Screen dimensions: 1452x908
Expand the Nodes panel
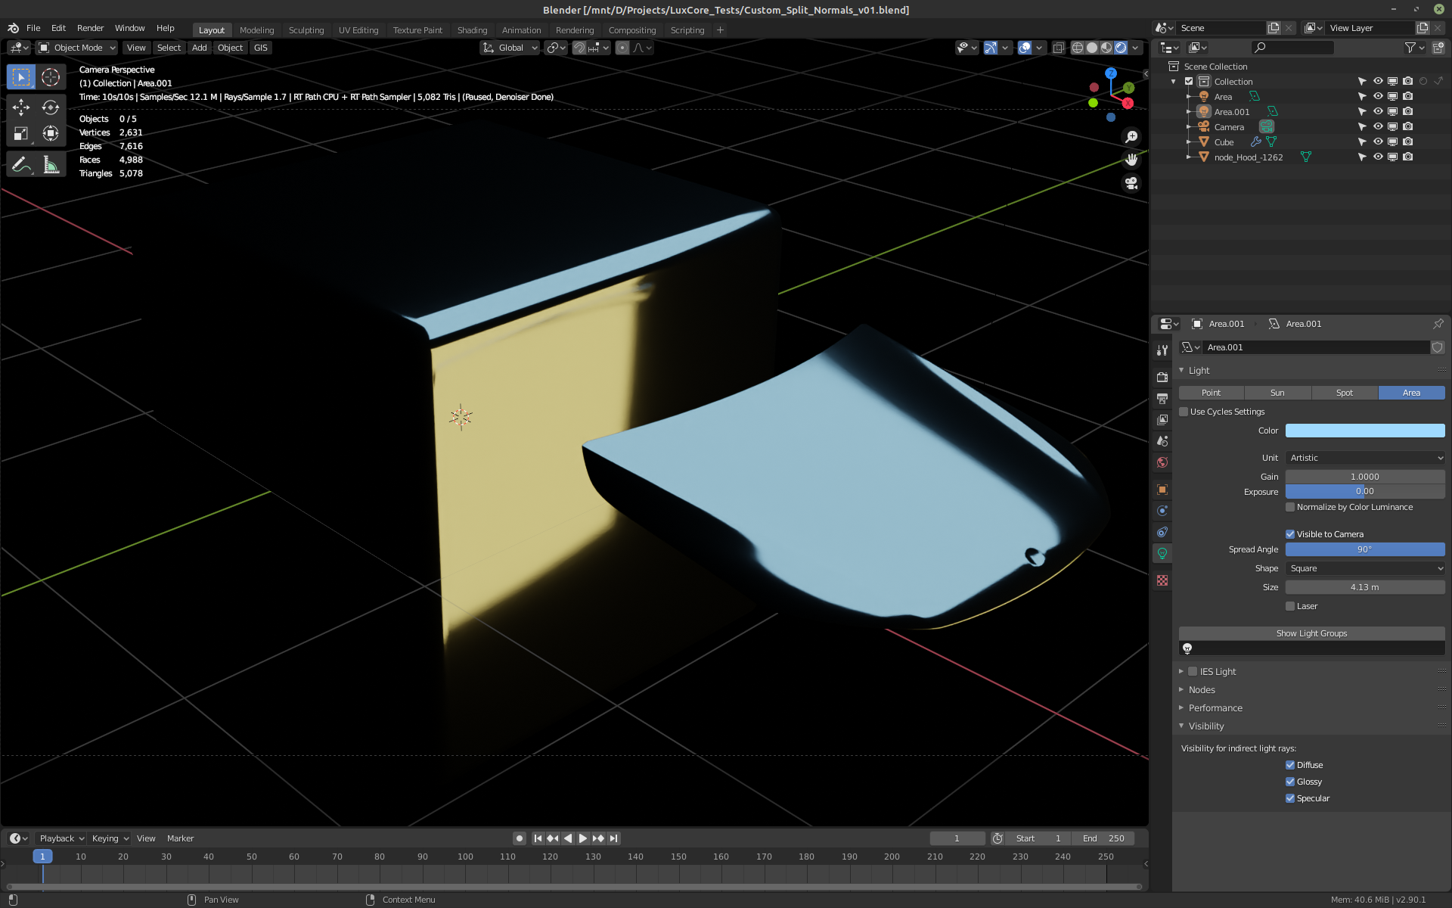point(1201,689)
